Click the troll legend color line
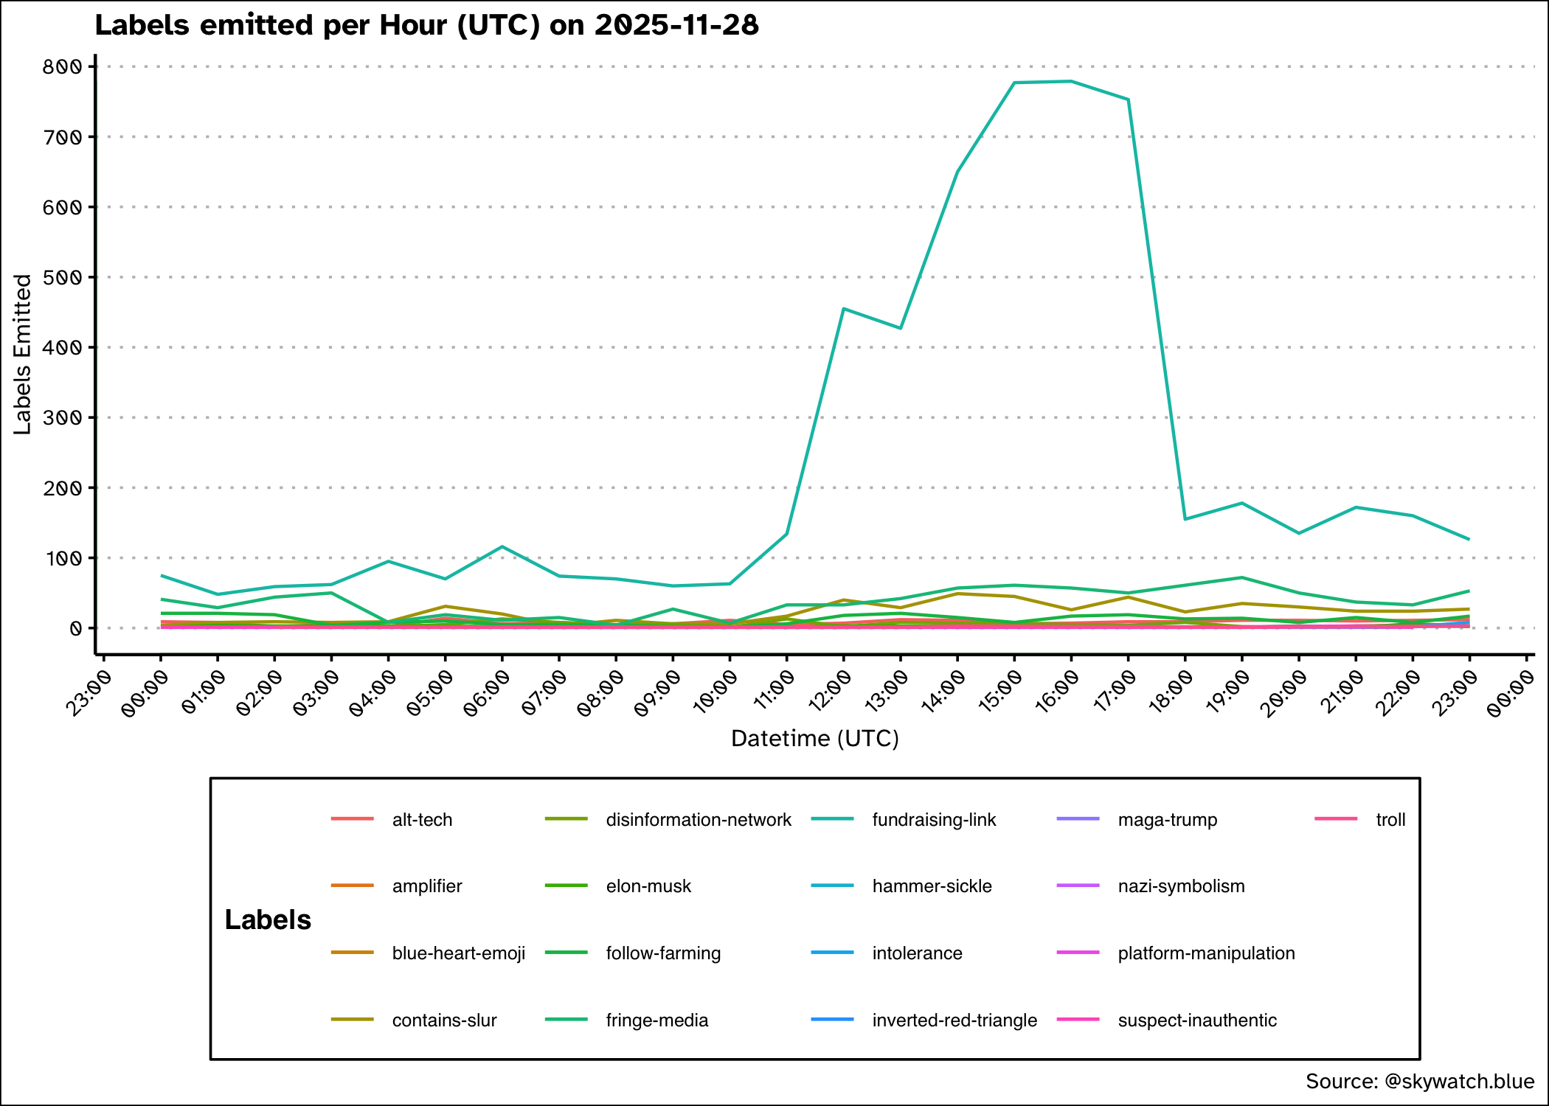This screenshot has height=1106, width=1549. pos(1336,819)
